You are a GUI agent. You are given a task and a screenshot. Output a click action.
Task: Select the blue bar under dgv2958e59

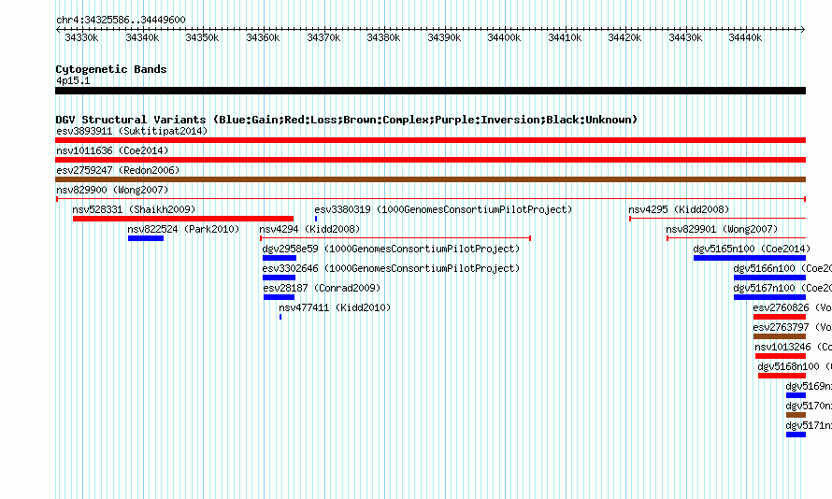click(x=280, y=258)
